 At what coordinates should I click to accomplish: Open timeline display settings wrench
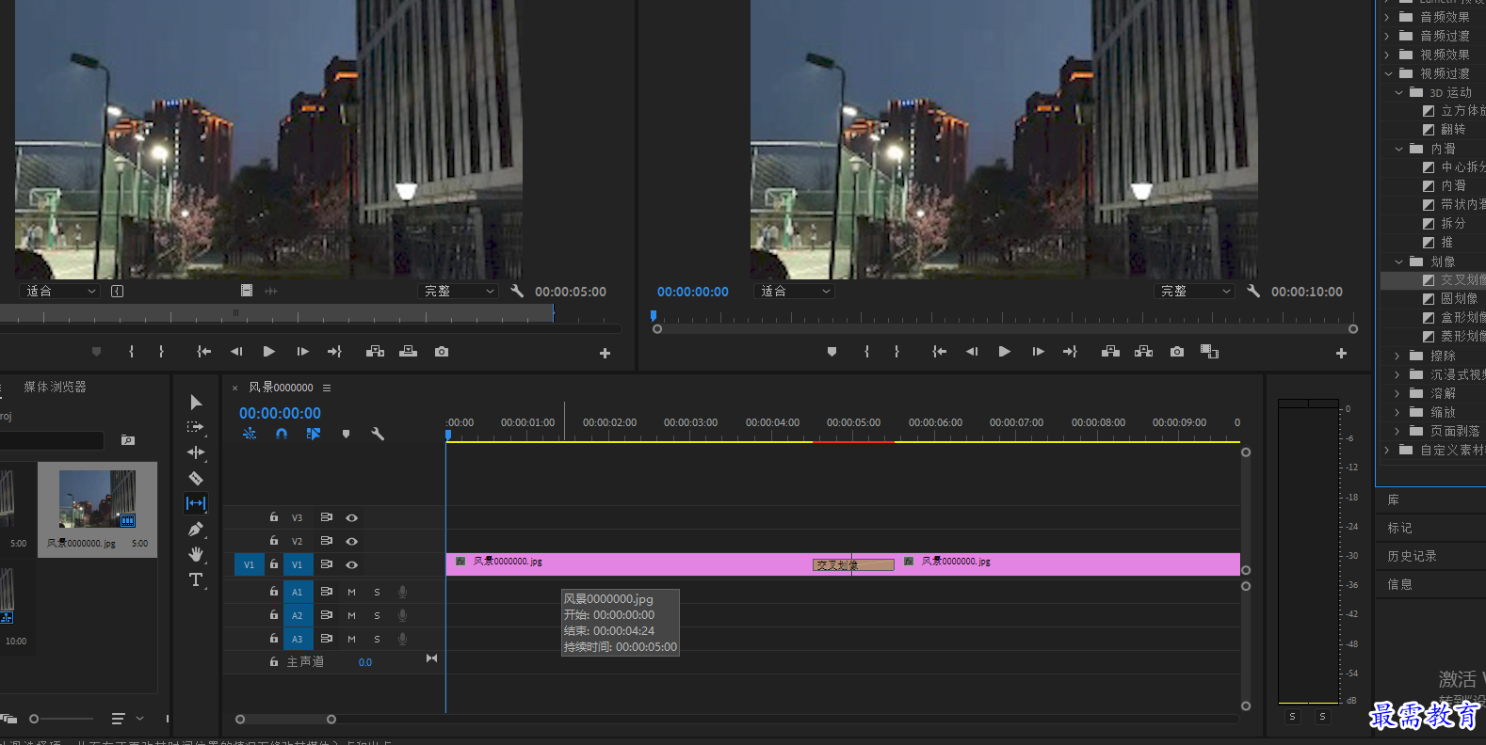coord(378,434)
